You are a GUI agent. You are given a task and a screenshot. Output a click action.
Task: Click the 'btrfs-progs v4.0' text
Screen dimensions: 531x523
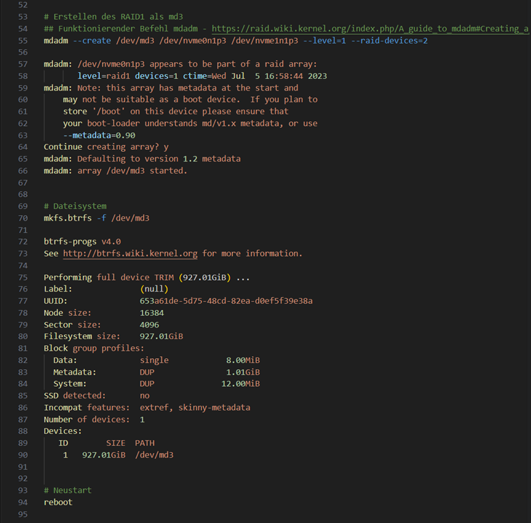pyautogui.click(x=82, y=241)
